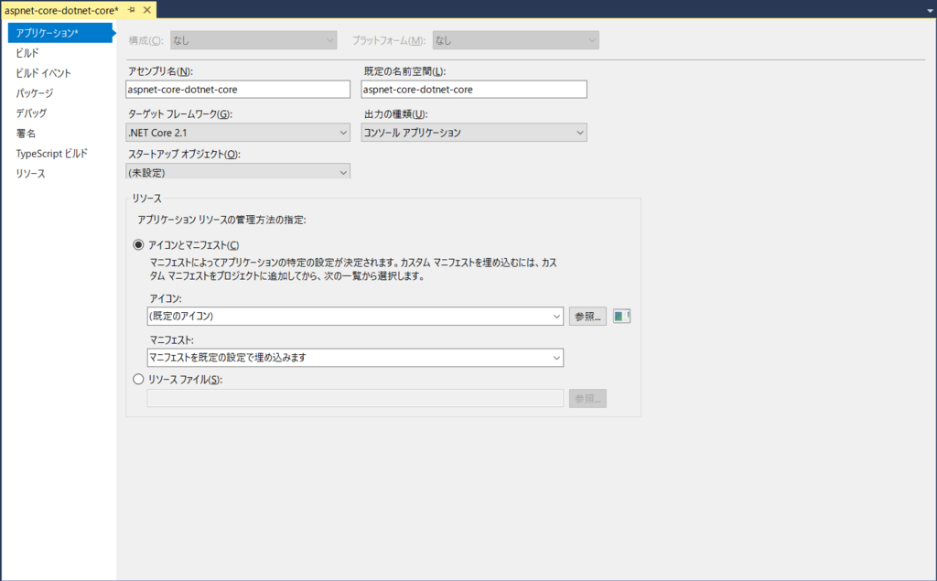The width and height of the screenshot is (937, 581).
Task: Switch to the パッケージ page
Action: [34, 93]
